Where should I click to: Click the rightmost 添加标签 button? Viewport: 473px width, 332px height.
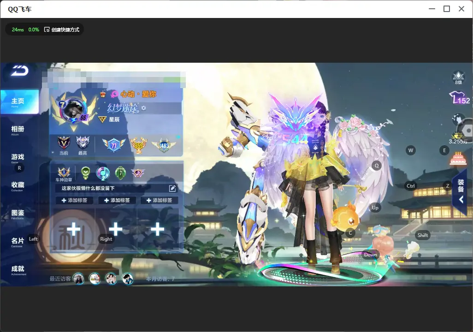pos(159,200)
